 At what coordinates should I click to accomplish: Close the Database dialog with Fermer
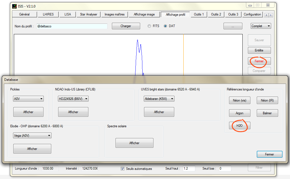tap(269, 154)
